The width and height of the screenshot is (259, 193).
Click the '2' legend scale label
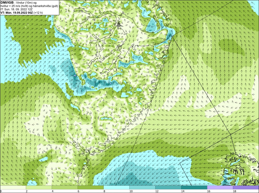pos(27,191)
